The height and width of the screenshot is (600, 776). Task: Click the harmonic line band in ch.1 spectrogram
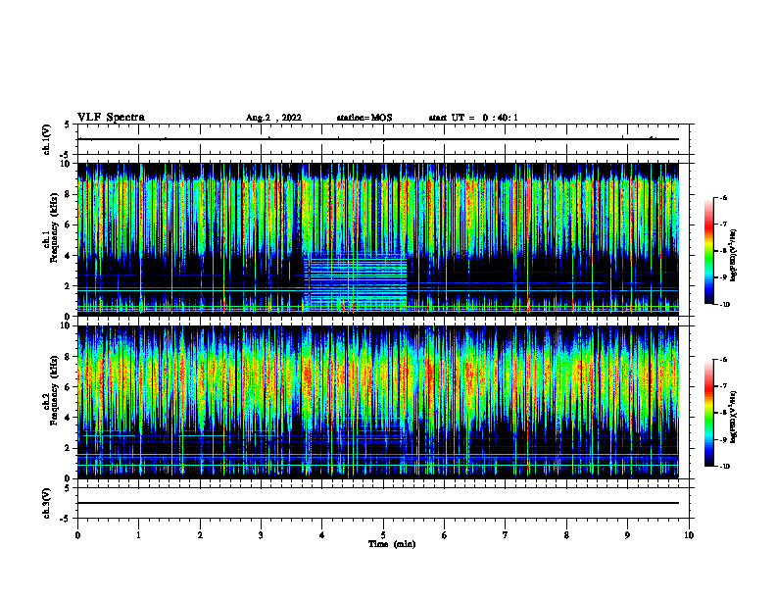355,282
